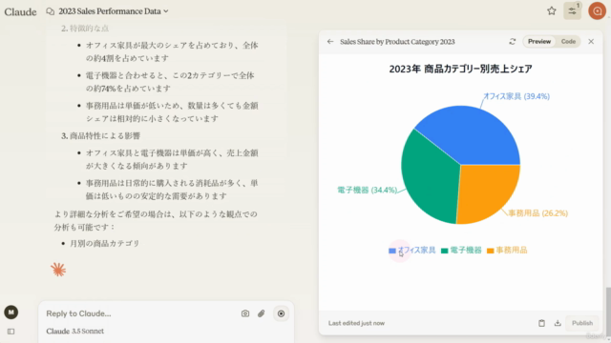Toggle the sidebar panel icon
The width and height of the screenshot is (611, 343).
coord(11,332)
